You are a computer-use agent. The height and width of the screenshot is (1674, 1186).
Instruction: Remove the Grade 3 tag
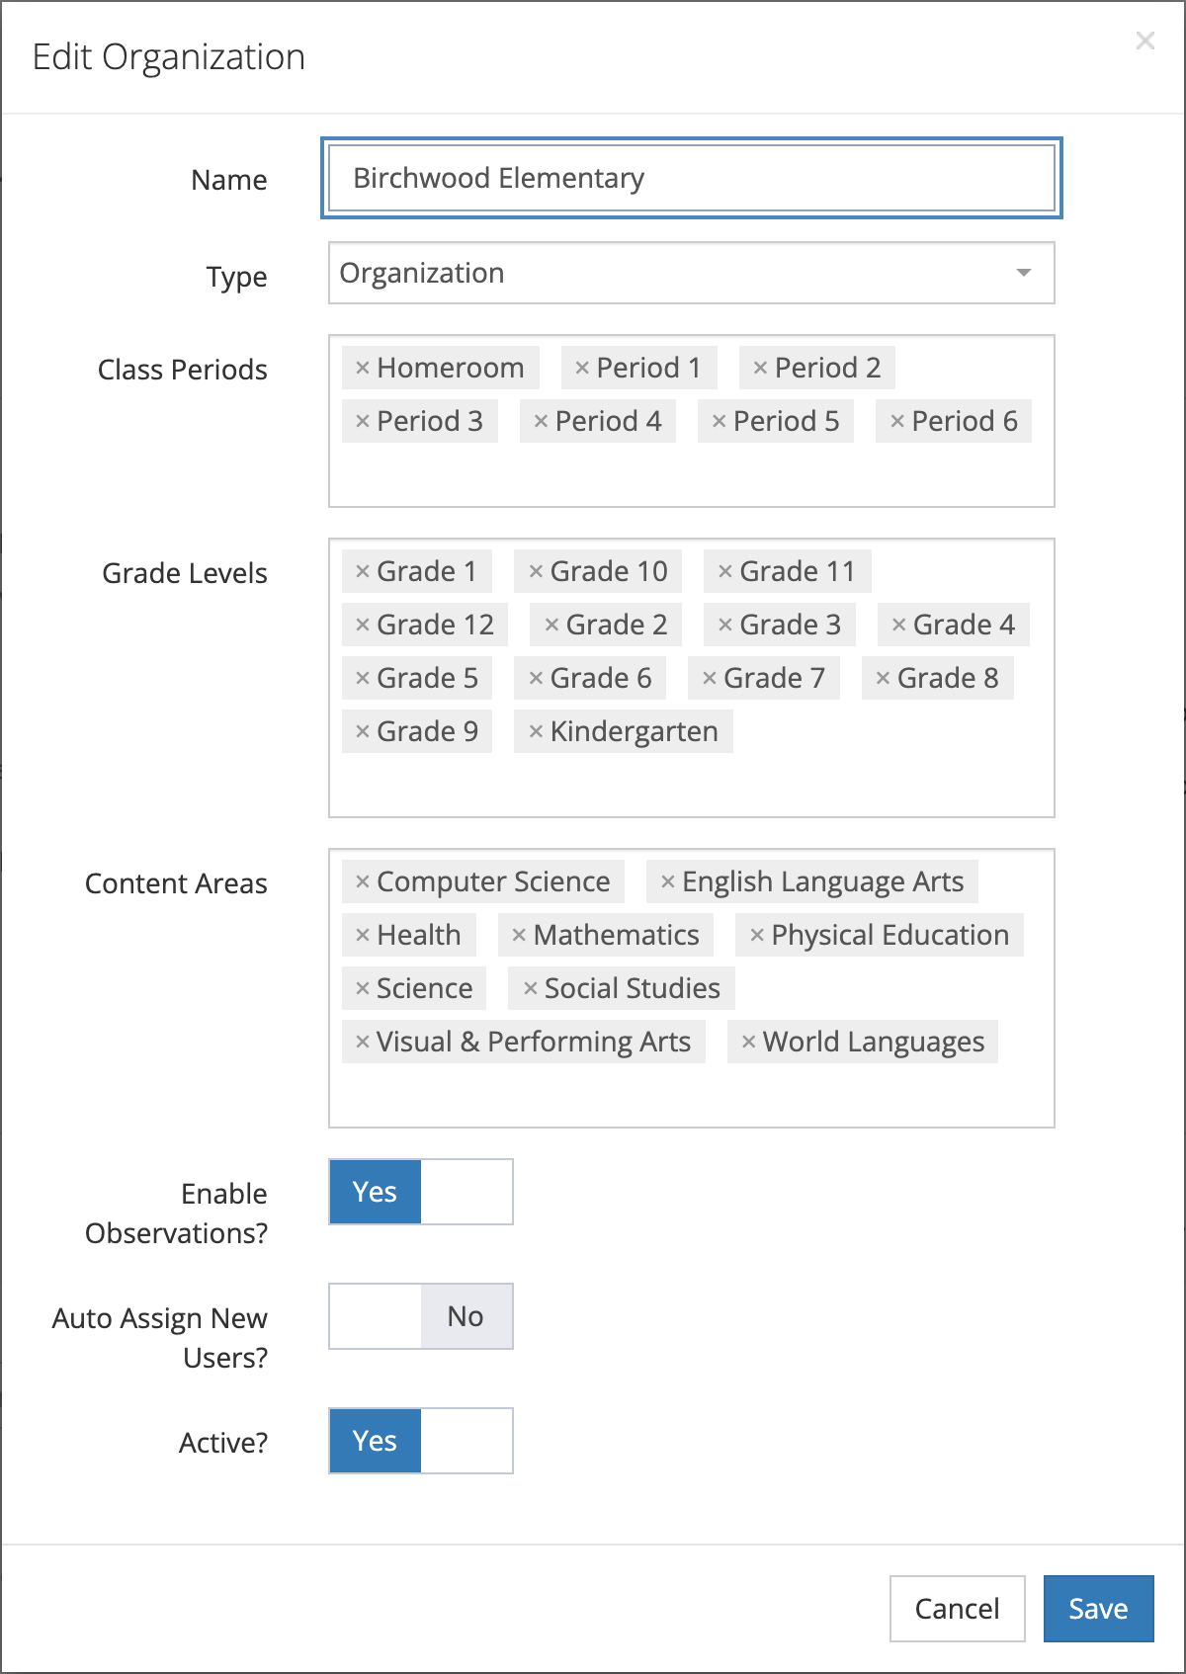pyautogui.click(x=725, y=626)
